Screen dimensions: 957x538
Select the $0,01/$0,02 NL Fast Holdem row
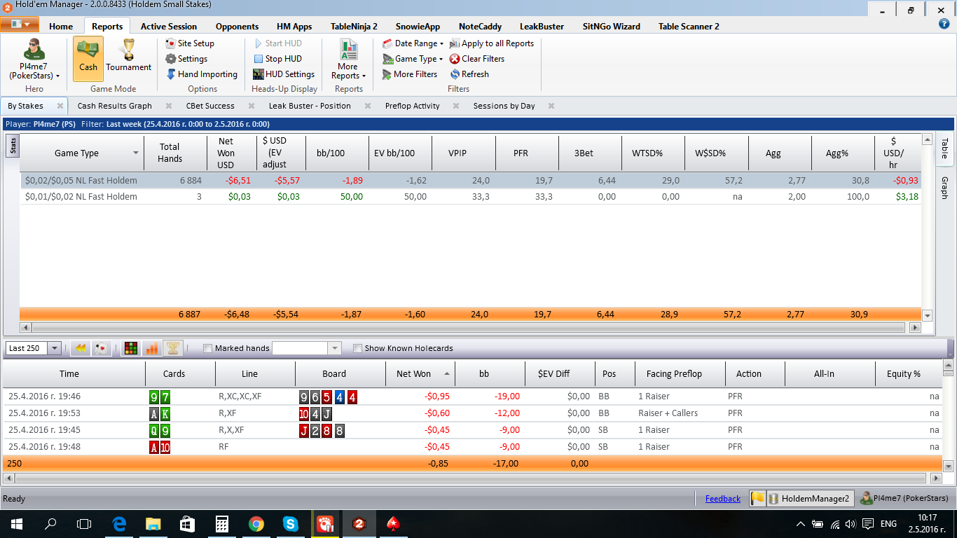coord(471,197)
